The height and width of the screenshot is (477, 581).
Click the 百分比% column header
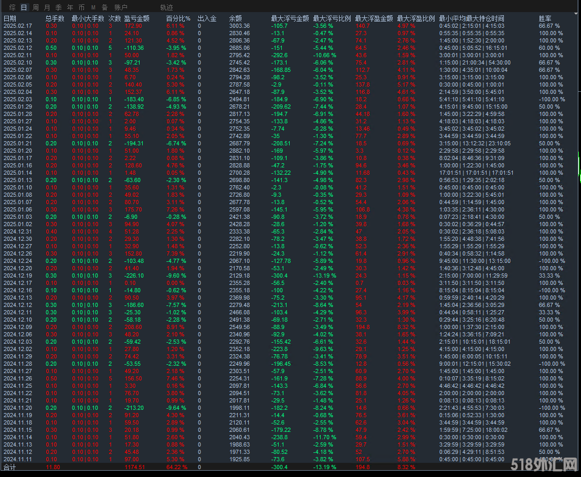178,18
